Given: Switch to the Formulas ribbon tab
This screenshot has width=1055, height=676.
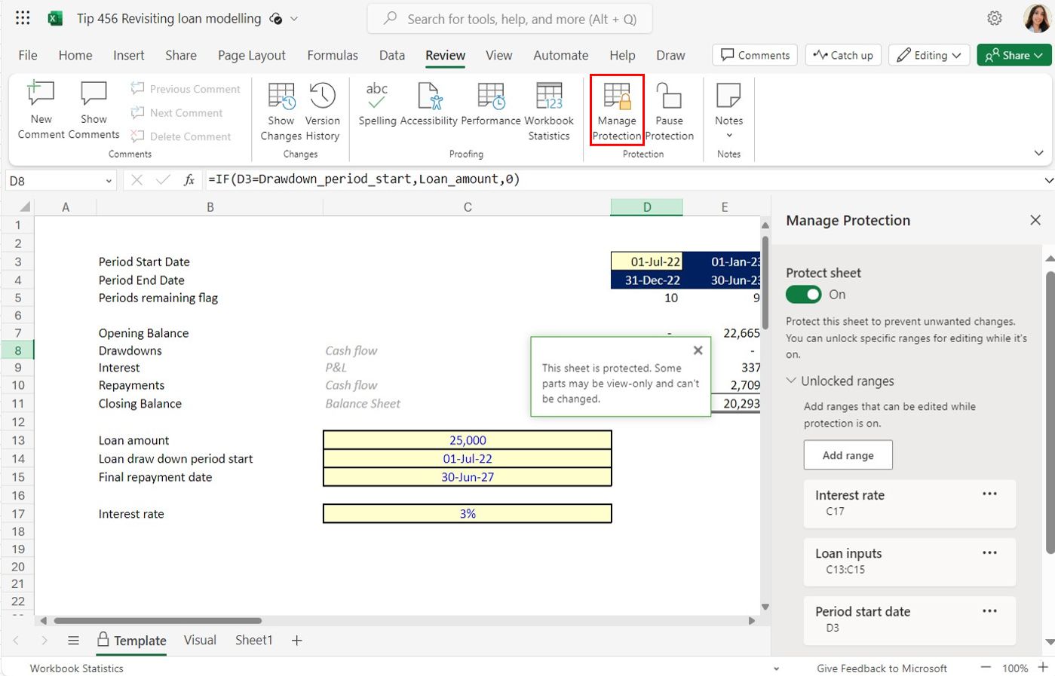Looking at the screenshot, I should click(x=332, y=55).
